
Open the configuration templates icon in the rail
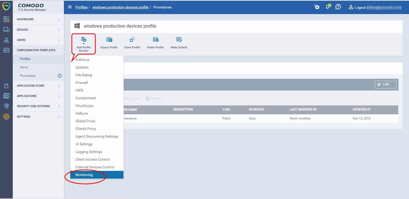click(6, 50)
